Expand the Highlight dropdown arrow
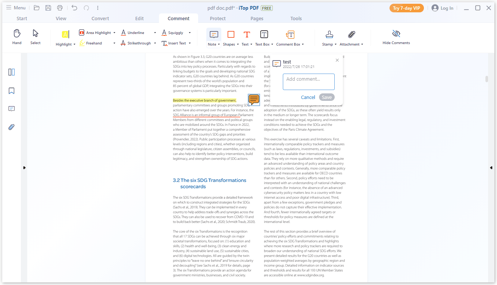This screenshot has width=497, height=285. pos(75,44)
